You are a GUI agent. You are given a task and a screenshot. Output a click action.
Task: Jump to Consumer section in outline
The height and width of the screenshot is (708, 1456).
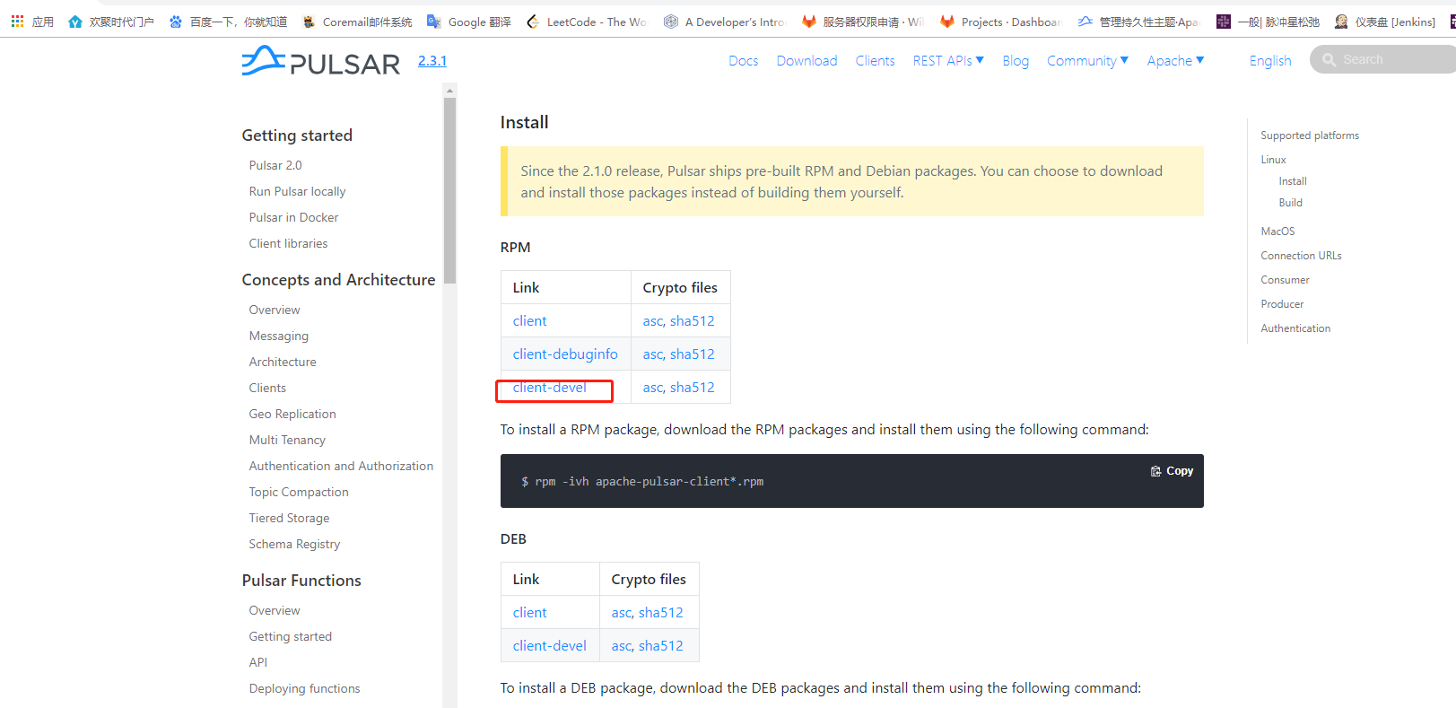coord(1285,280)
